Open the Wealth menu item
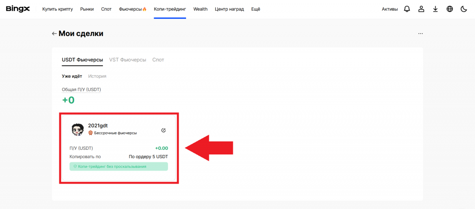 (200, 9)
